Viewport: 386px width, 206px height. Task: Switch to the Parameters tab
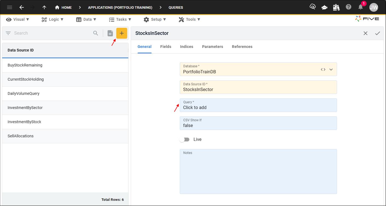(x=213, y=47)
